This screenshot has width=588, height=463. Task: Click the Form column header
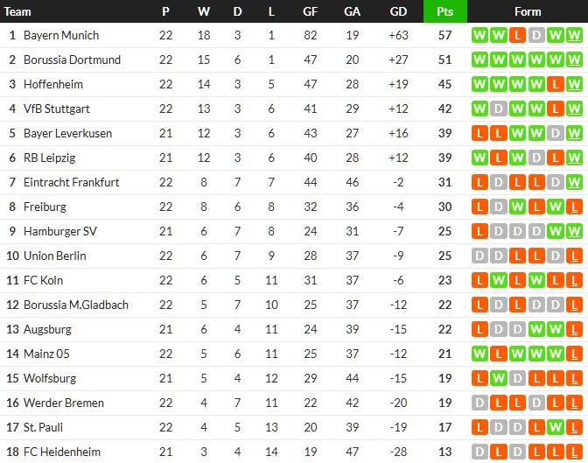coord(528,11)
